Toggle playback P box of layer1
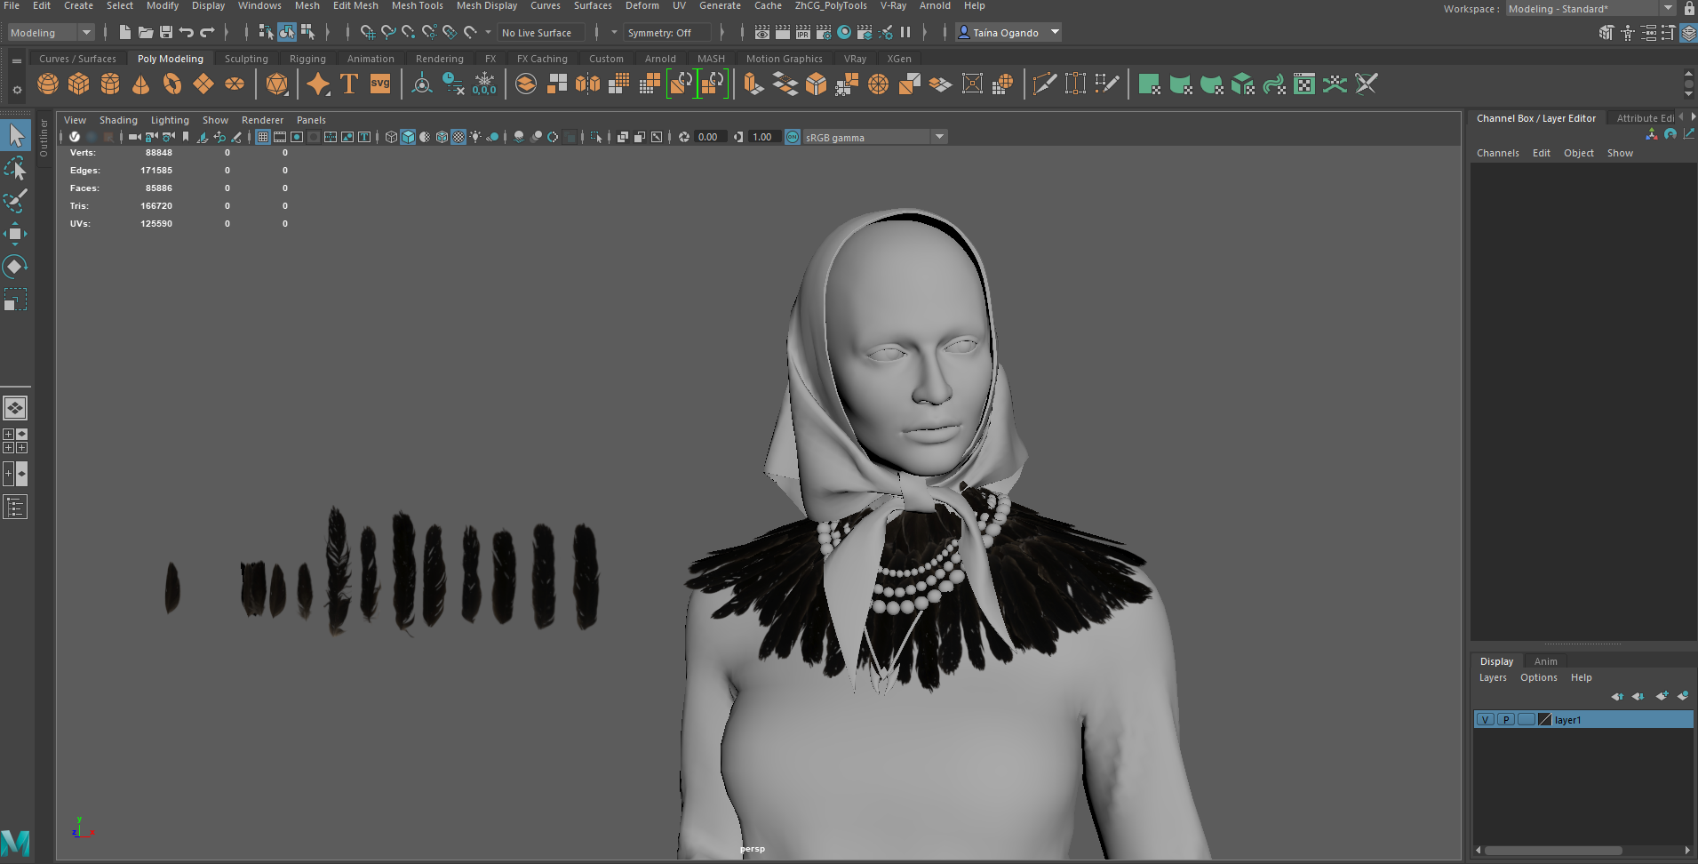1698x864 pixels. coord(1505,720)
